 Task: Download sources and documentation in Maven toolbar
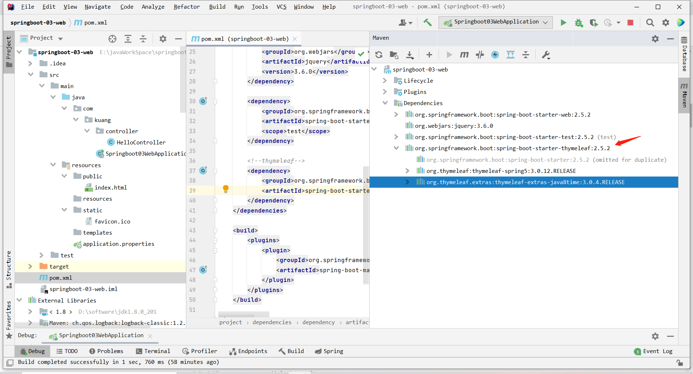[x=410, y=55]
